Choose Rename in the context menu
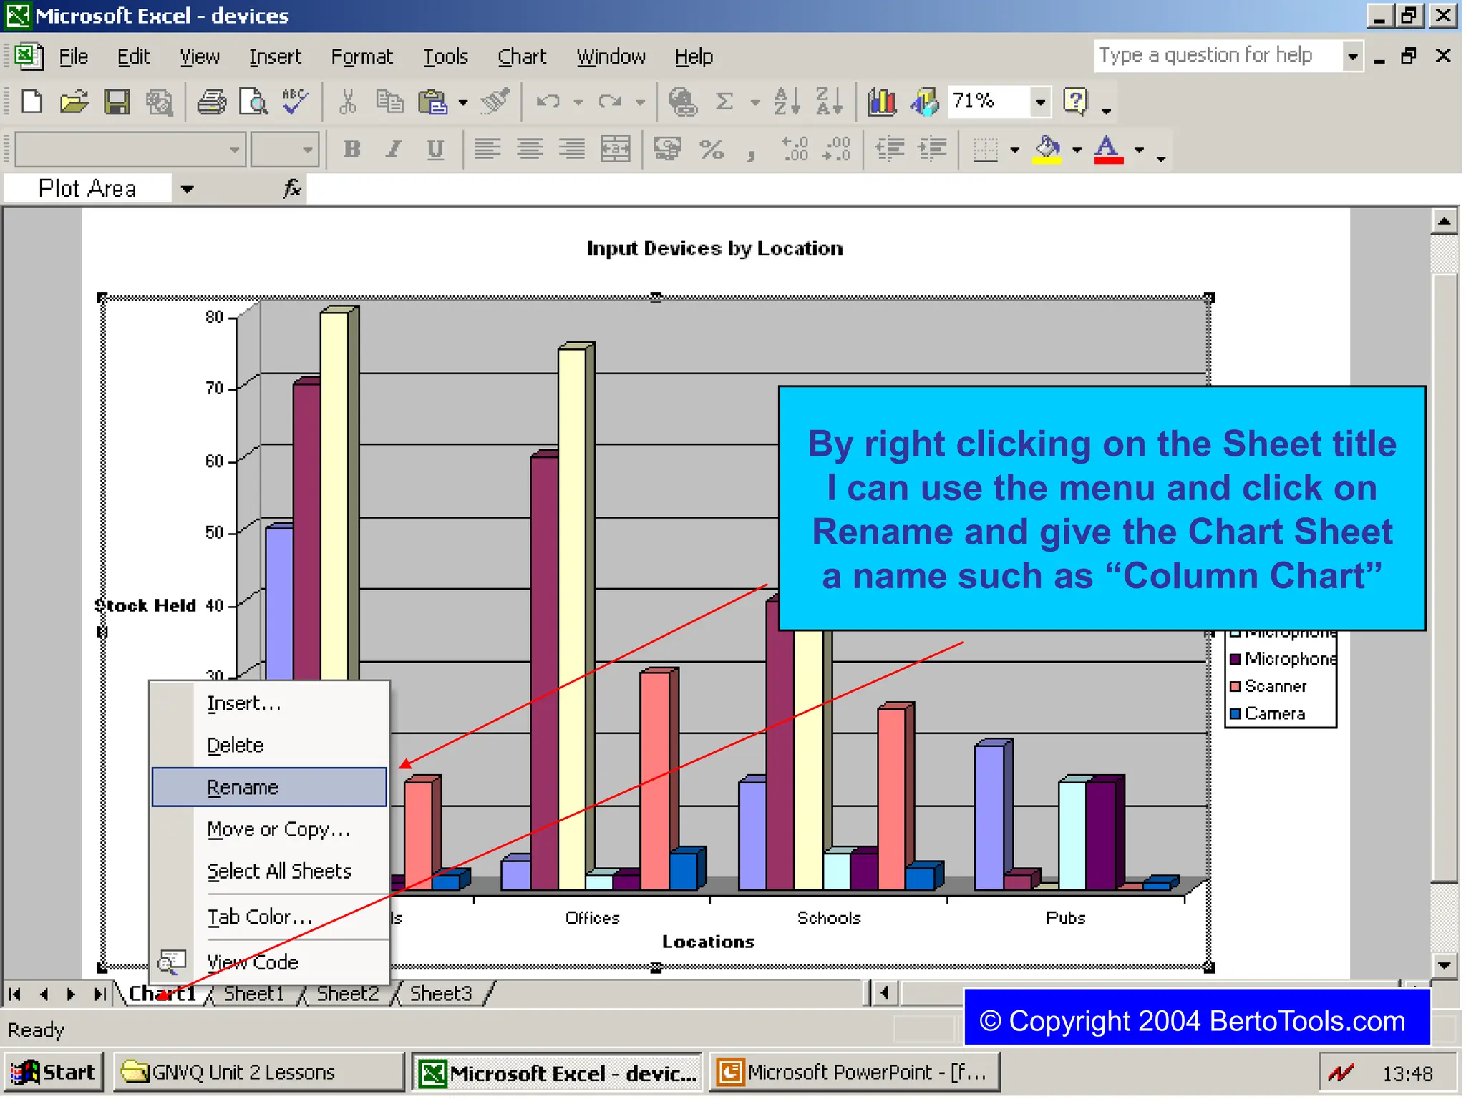Screen dimensions: 1466x1099 [x=269, y=788]
